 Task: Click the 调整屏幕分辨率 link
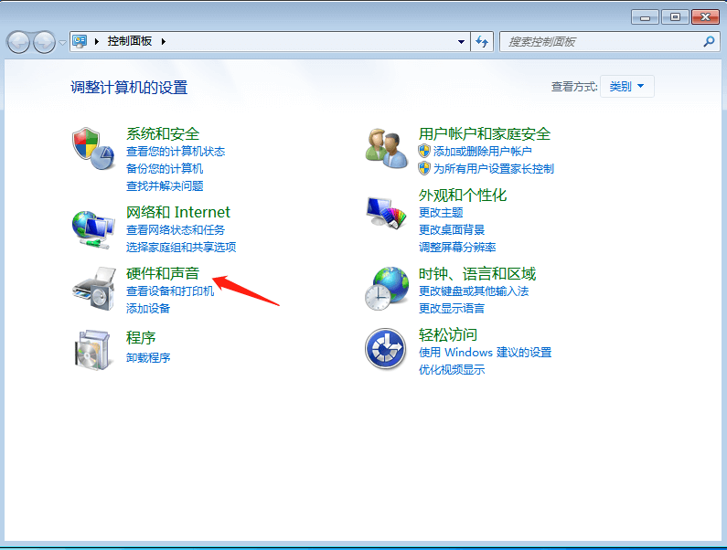[x=457, y=247]
